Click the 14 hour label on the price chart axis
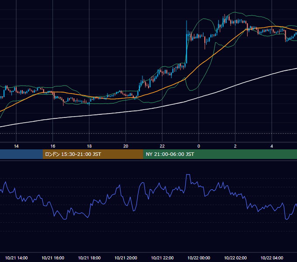This screenshot has width=297, height=262. (16, 146)
